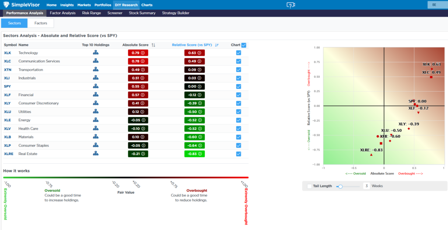
Task: Open Top 10 Holdings icon for Energy
Action: (95, 120)
